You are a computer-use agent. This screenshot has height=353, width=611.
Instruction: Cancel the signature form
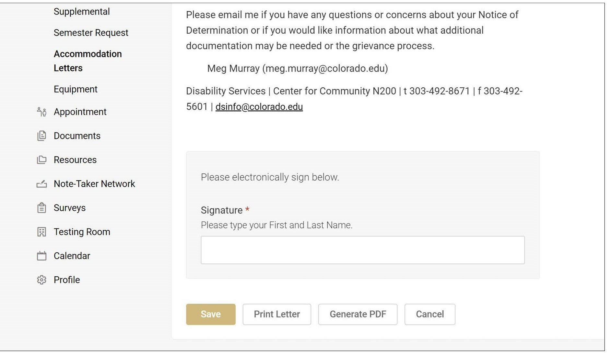[430, 314]
